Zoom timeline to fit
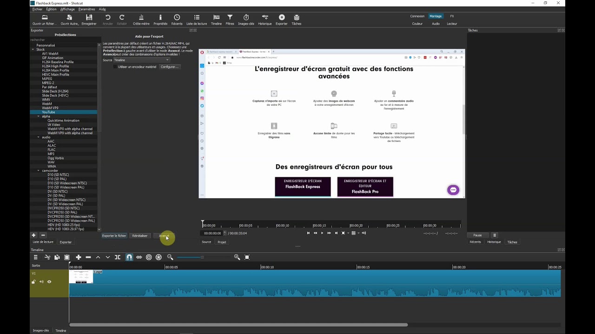This screenshot has width=595, height=334. pyautogui.click(x=247, y=257)
